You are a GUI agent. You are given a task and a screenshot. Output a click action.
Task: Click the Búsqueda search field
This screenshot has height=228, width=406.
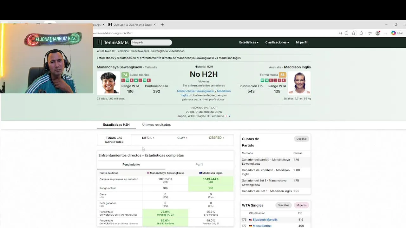(151, 42)
